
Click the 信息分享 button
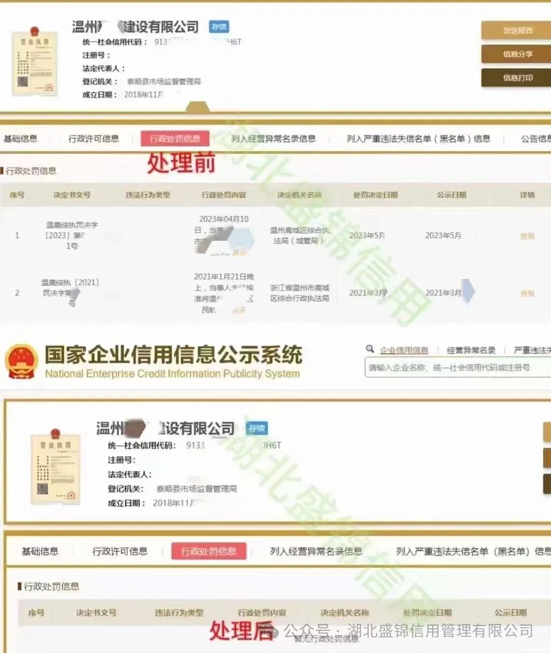pyautogui.click(x=515, y=54)
